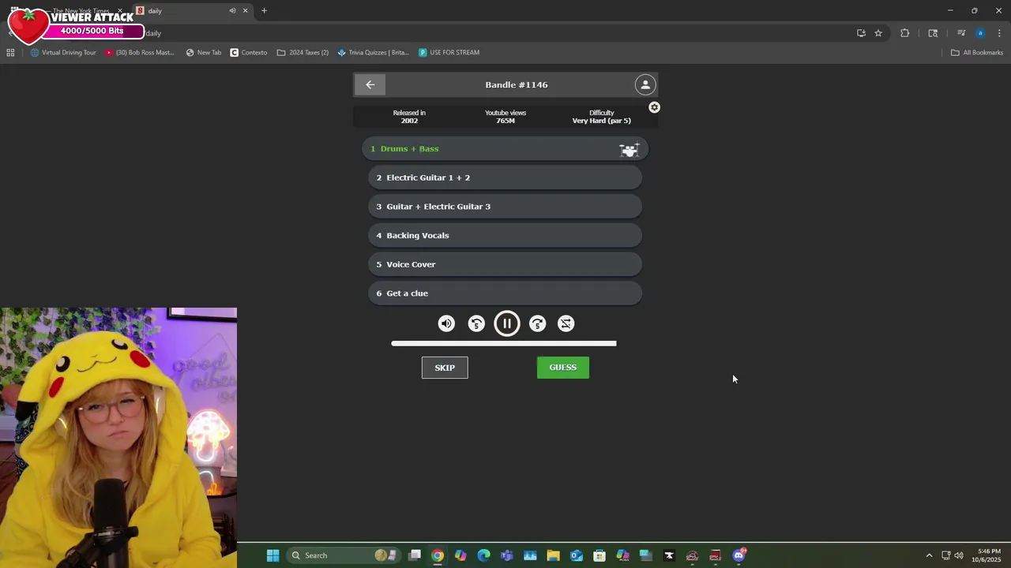Image resolution: width=1011 pixels, height=568 pixels.
Task: Click the Bandle #1146 title
Action: point(517,84)
